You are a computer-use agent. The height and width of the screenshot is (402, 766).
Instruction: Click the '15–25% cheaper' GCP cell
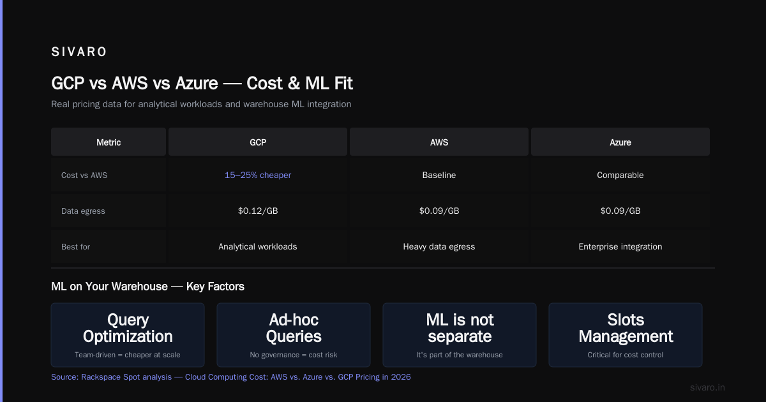coord(258,175)
